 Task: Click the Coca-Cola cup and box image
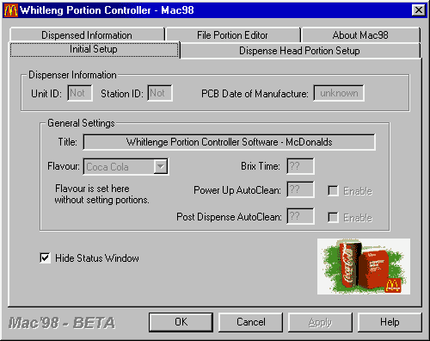tap(364, 266)
